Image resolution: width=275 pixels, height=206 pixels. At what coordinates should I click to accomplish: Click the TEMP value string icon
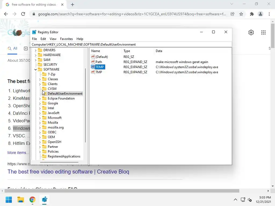[93, 67]
